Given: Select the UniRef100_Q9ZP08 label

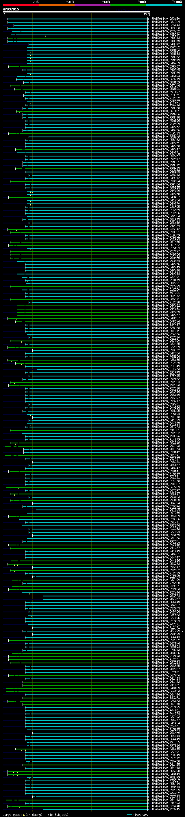Looking at the screenshot, I should 166,446.
